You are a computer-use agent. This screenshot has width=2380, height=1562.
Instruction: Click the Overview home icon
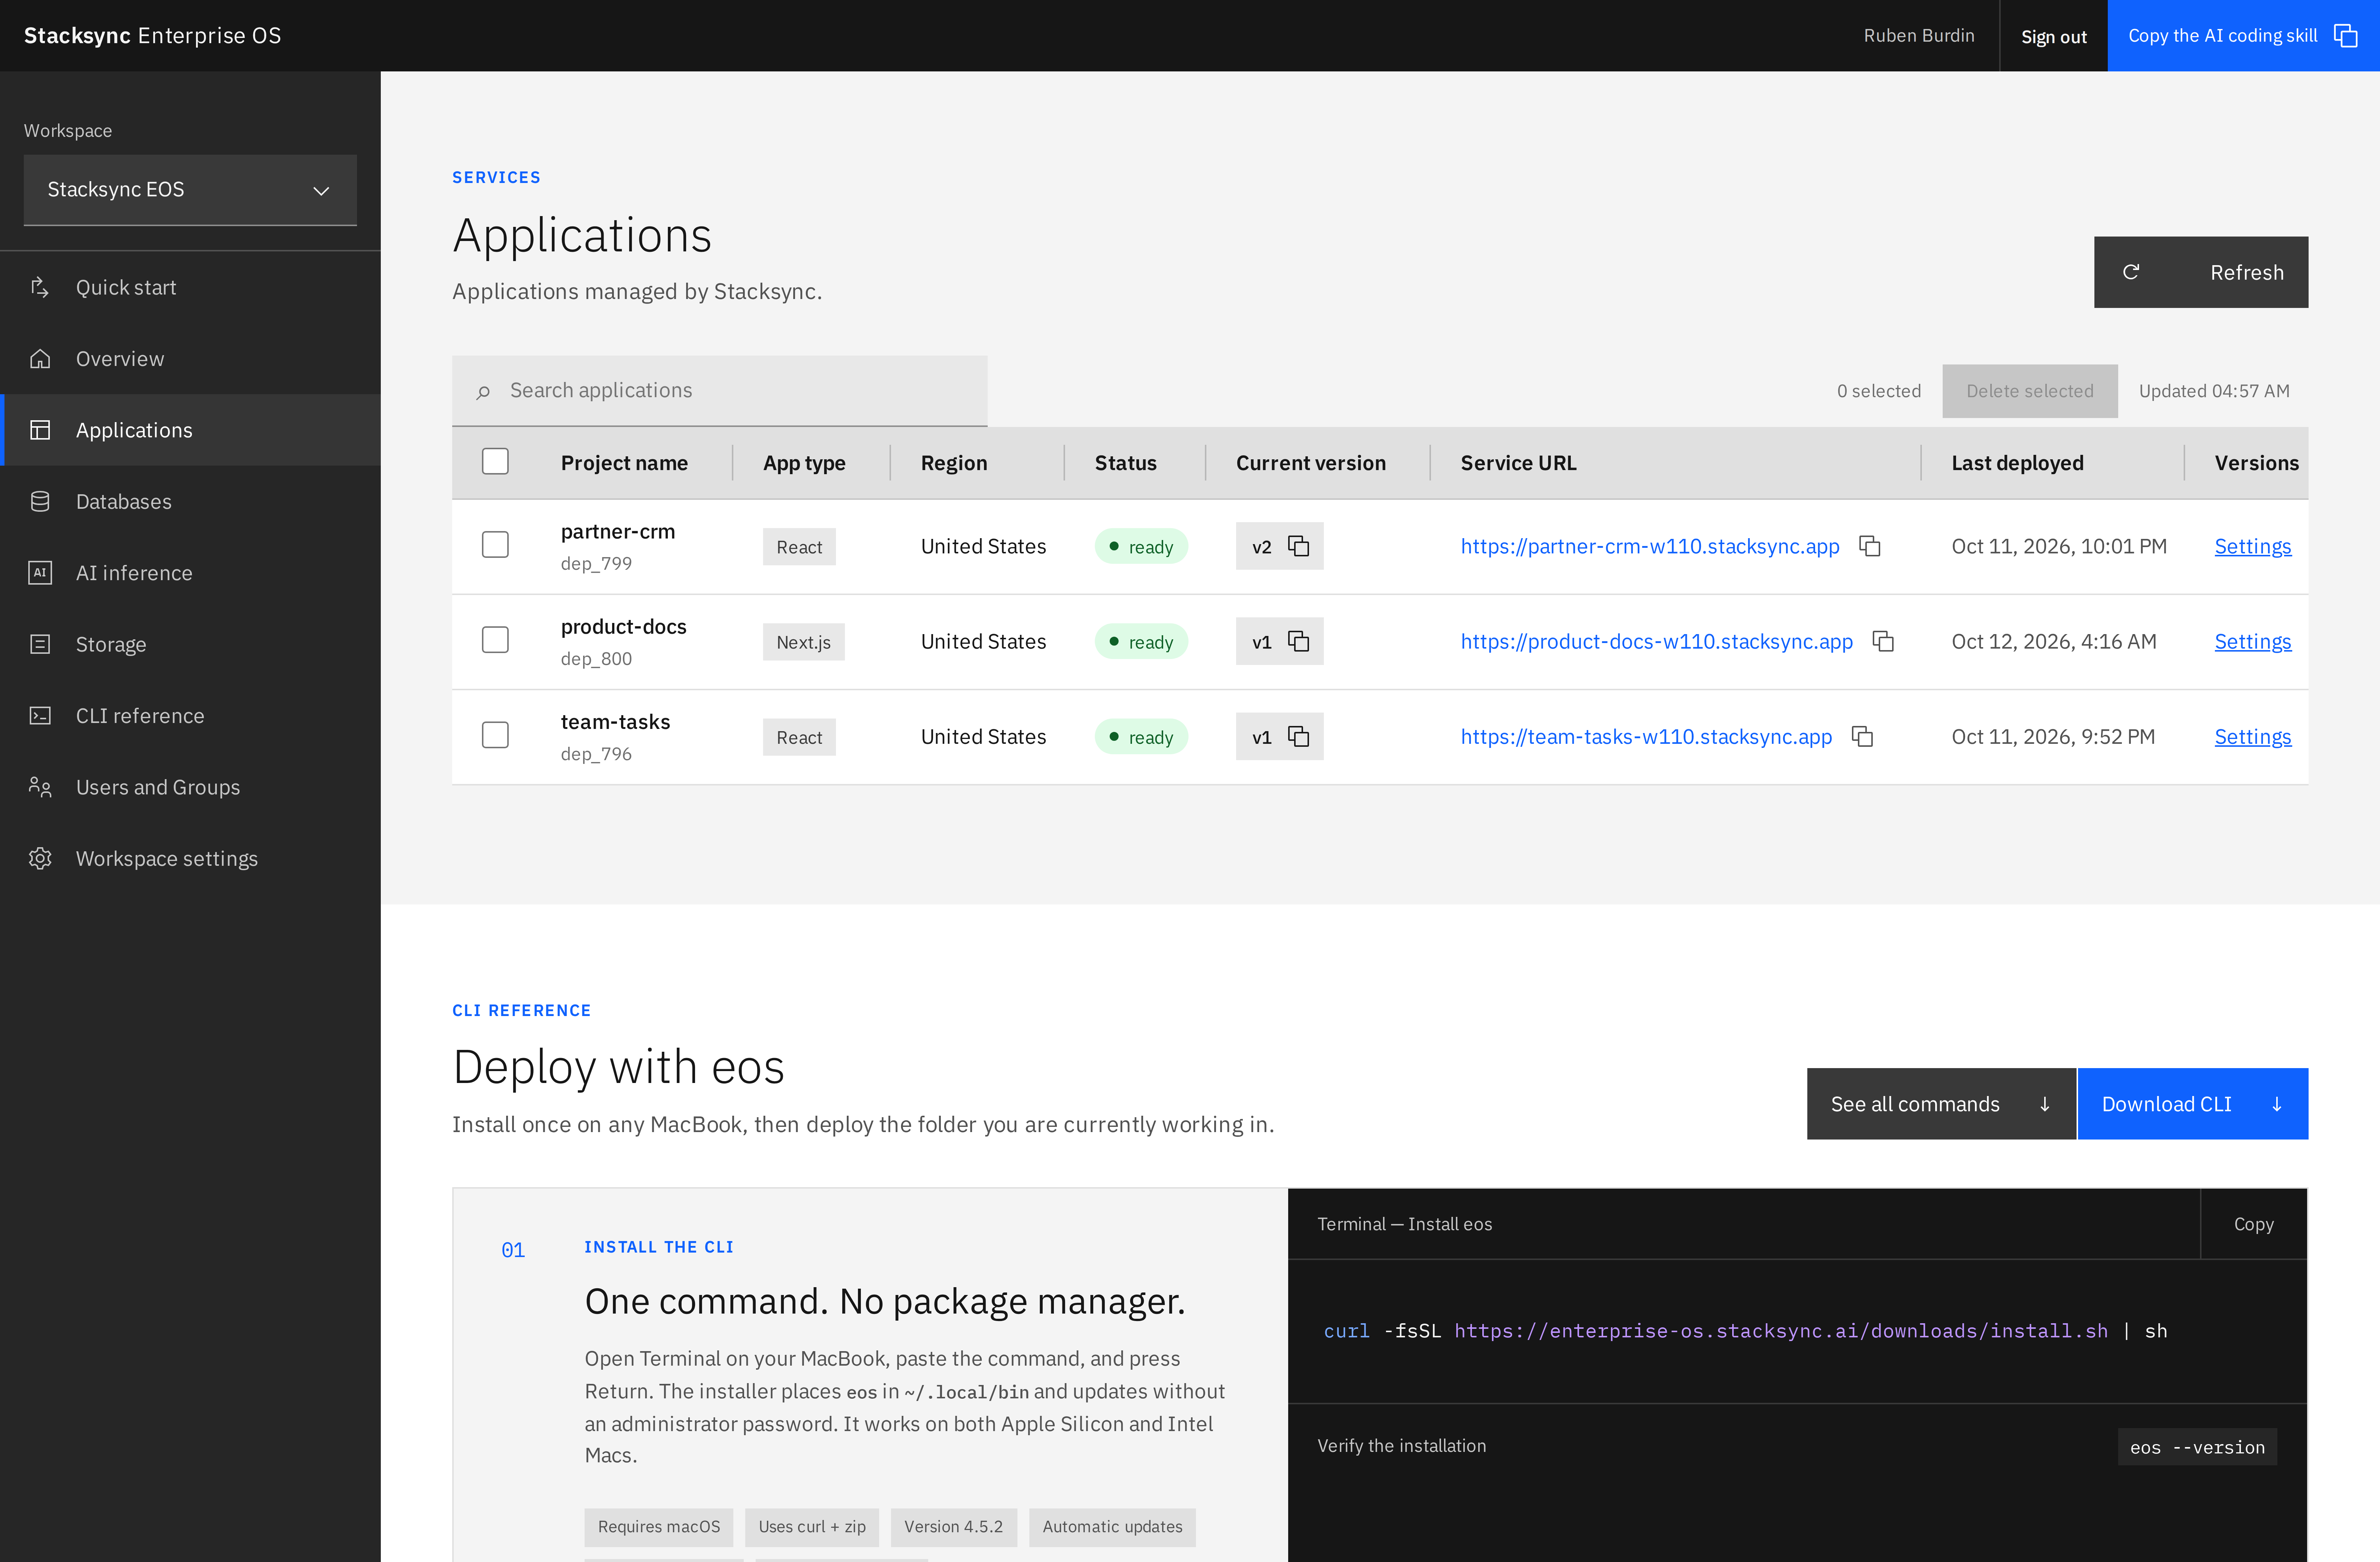tap(40, 358)
